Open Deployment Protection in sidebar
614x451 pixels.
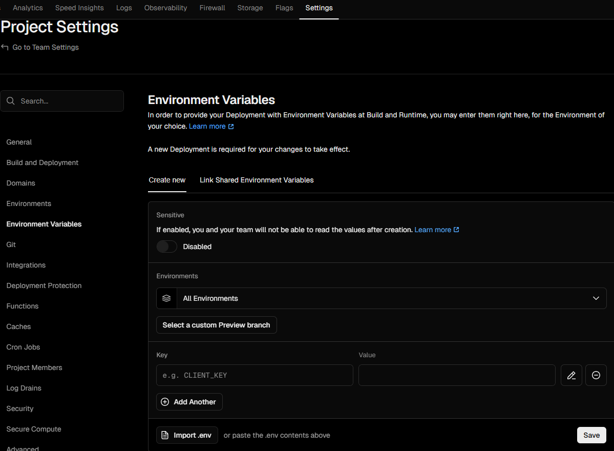(44, 285)
